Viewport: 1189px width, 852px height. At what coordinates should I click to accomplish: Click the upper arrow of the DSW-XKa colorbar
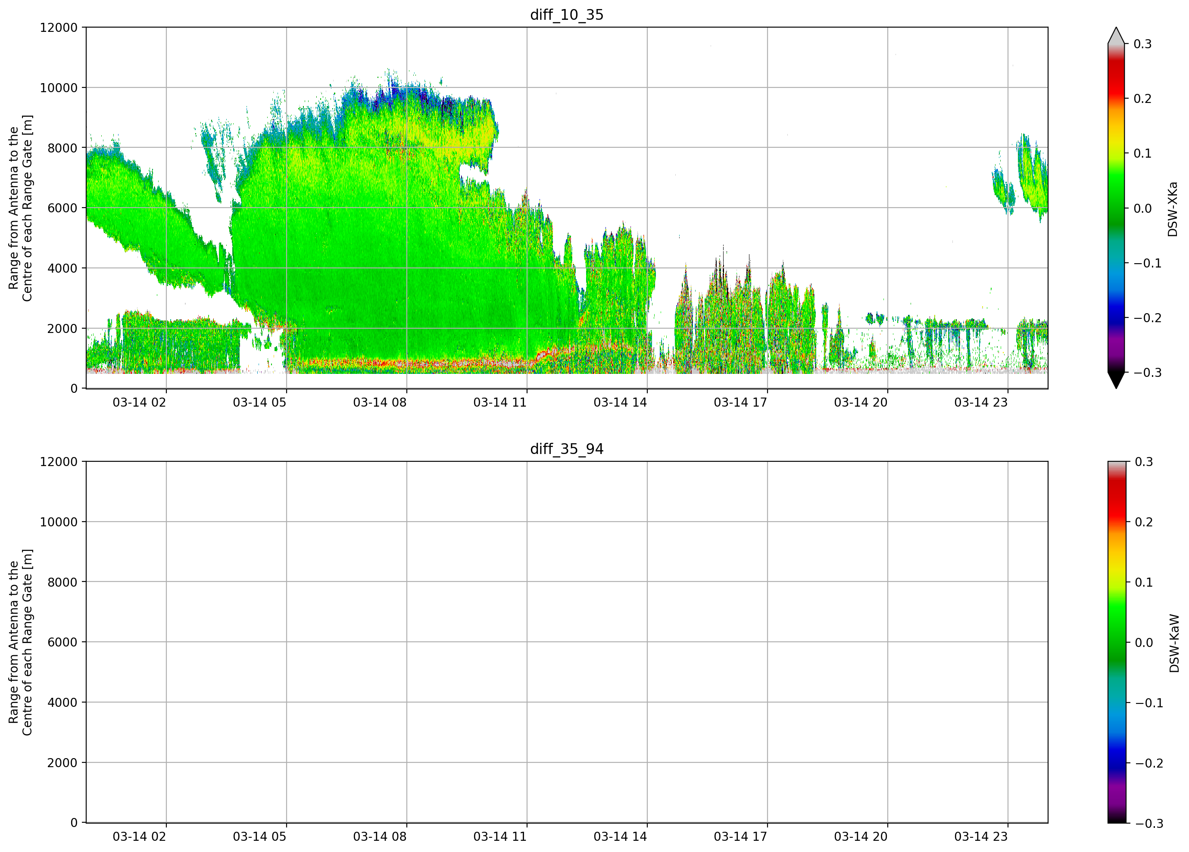tap(1116, 35)
